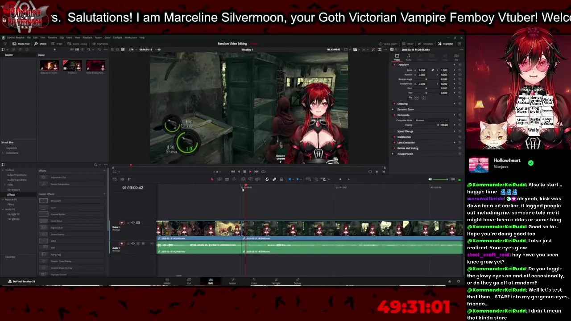Click the Stop playback button
The image size is (571, 321).
(x=244, y=172)
